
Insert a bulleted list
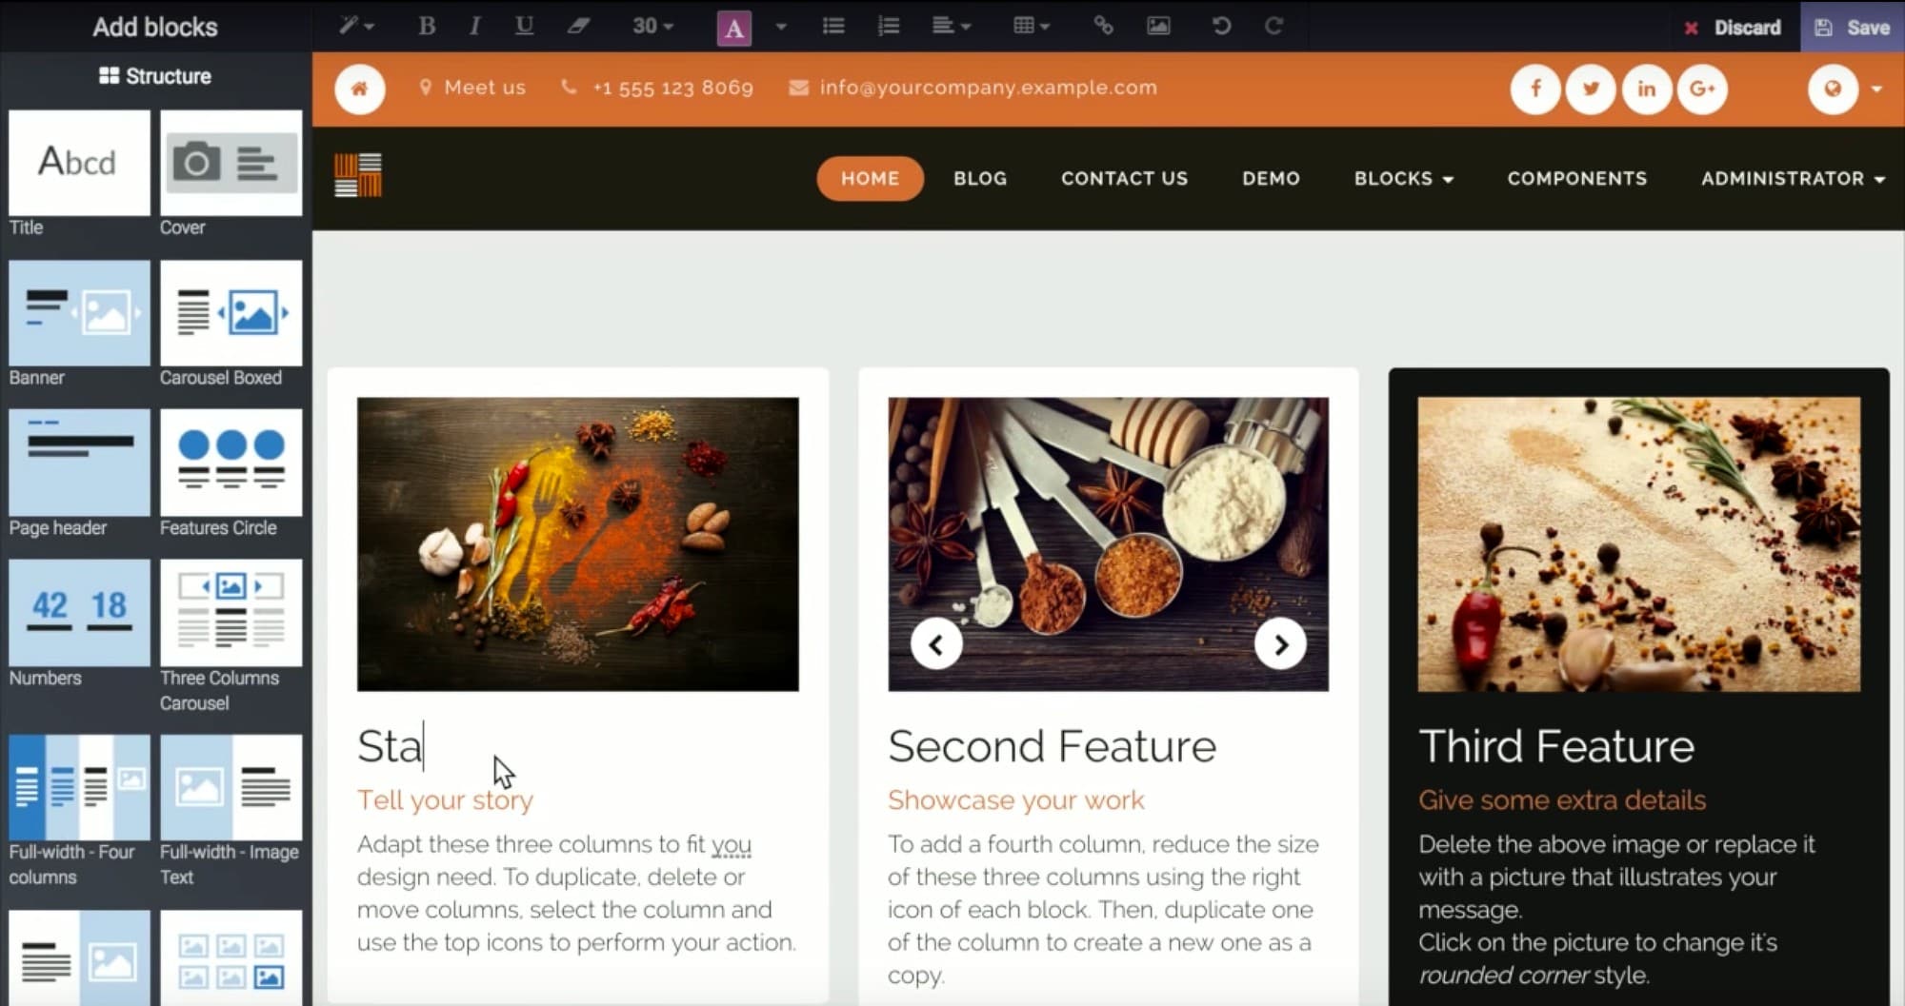pyautogui.click(x=833, y=27)
